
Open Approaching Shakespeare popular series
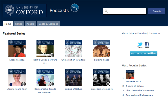(x=139, y=95)
